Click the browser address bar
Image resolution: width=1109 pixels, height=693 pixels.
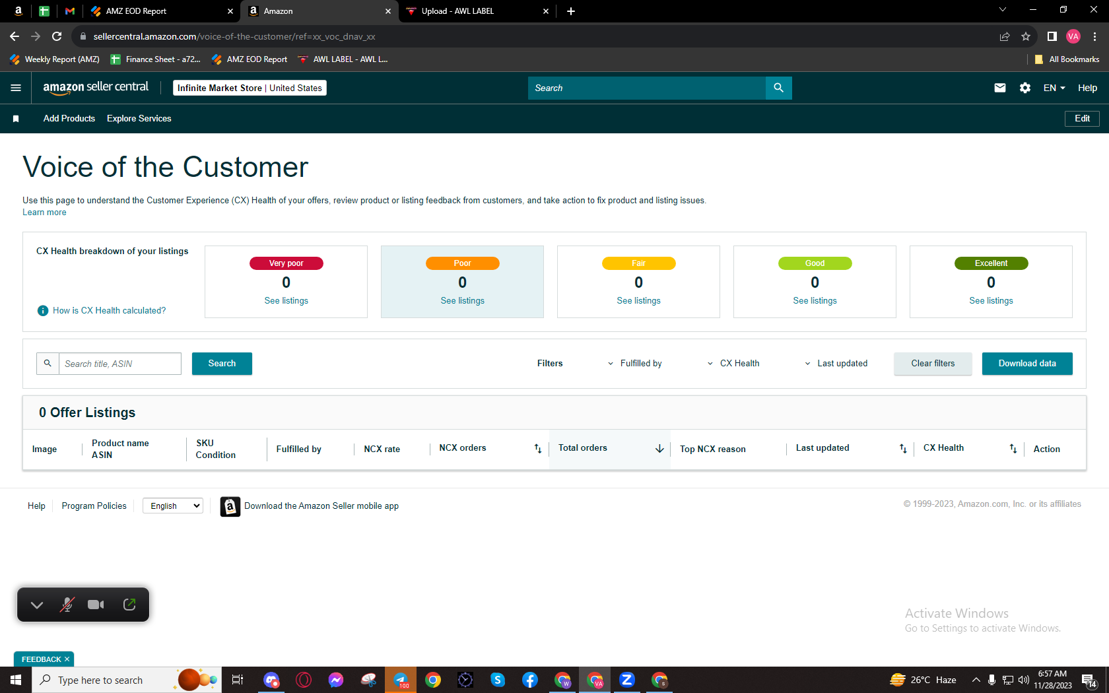point(528,36)
